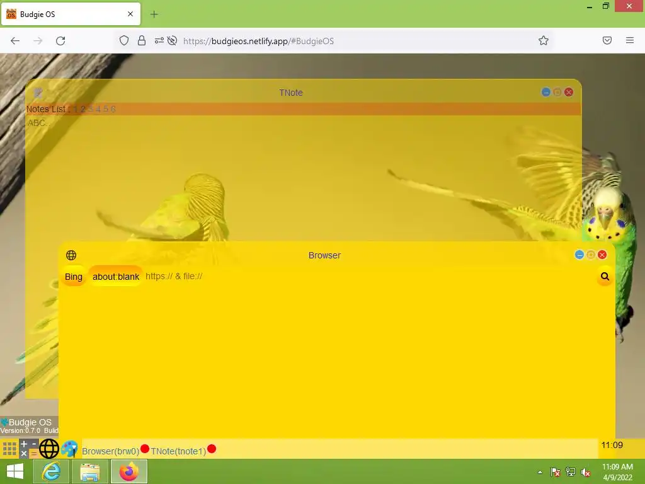Minimize the Budgie Browser window

(579, 255)
